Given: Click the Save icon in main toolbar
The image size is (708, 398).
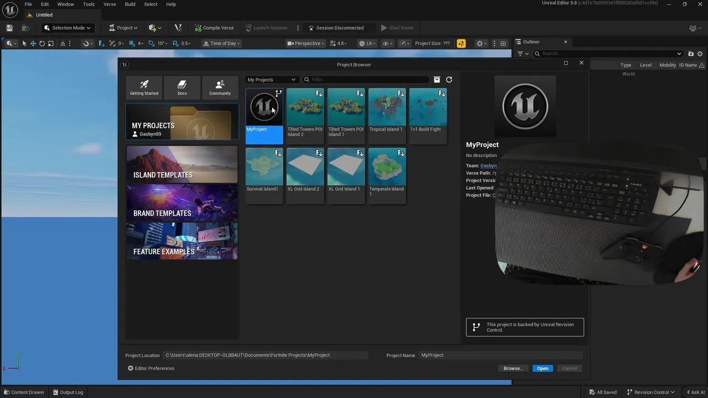Looking at the screenshot, I should click(x=9, y=28).
